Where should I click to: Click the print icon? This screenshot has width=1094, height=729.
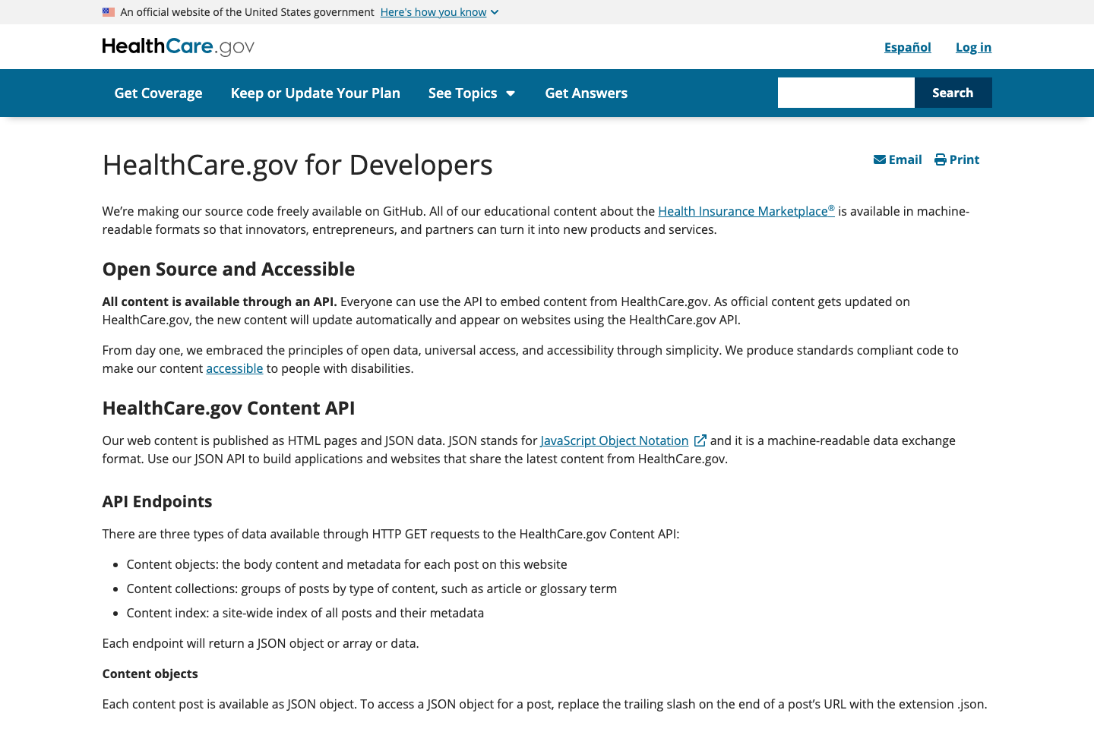939,159
